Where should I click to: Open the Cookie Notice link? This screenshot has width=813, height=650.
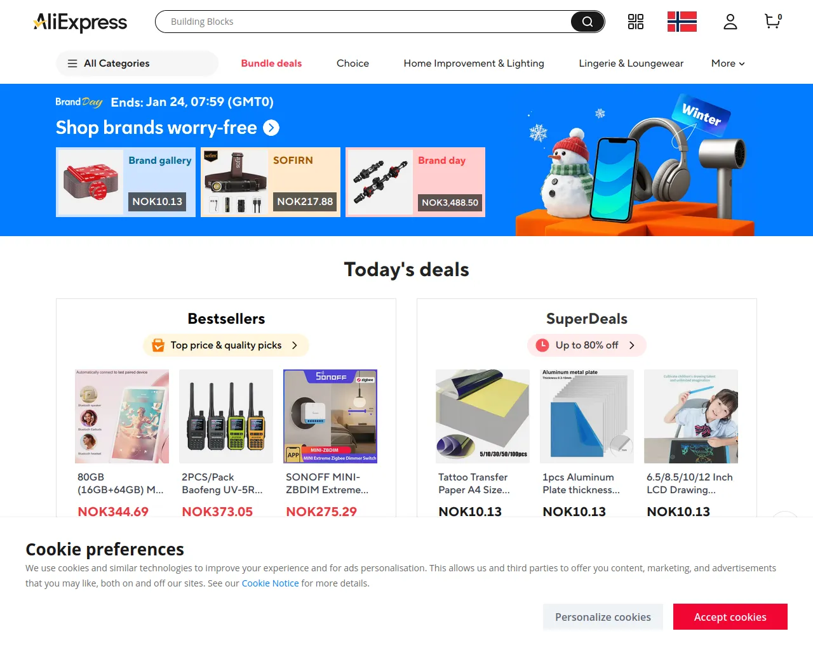pyautogui.click(x=270, y=583)
